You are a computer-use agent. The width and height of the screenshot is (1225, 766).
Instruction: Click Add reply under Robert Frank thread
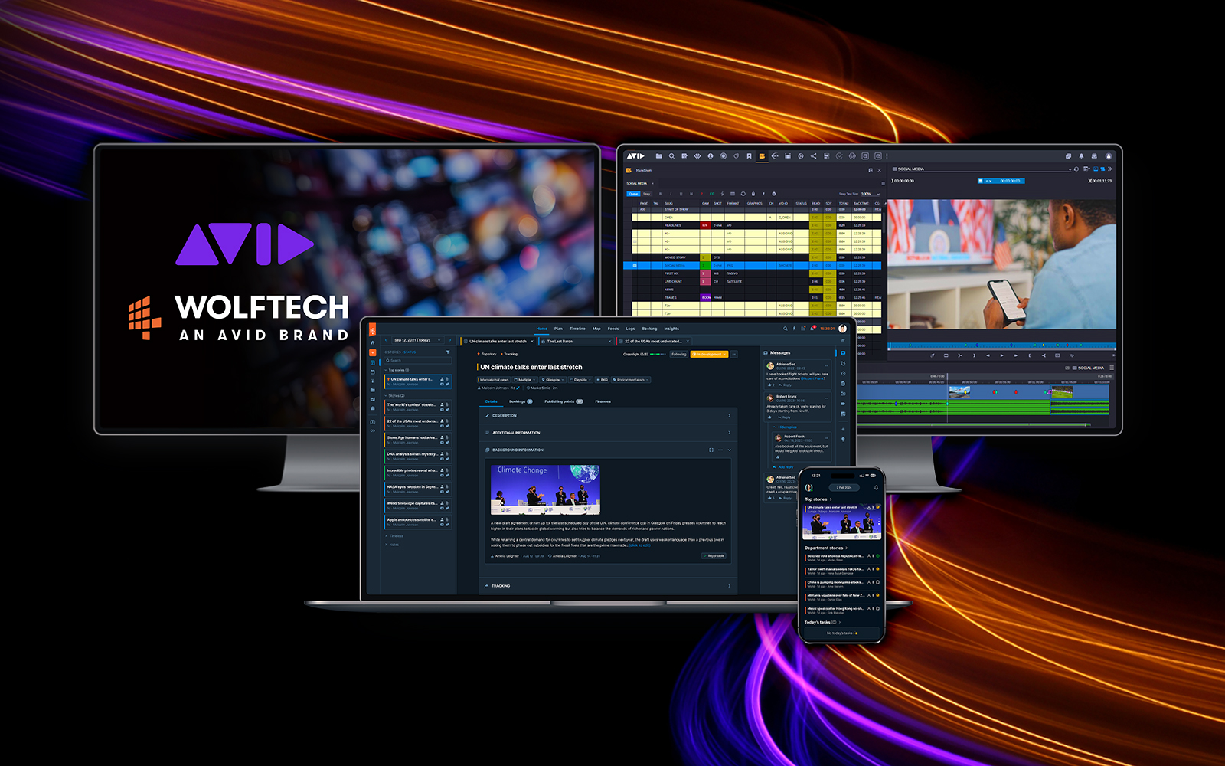click(x=782, y=467)
